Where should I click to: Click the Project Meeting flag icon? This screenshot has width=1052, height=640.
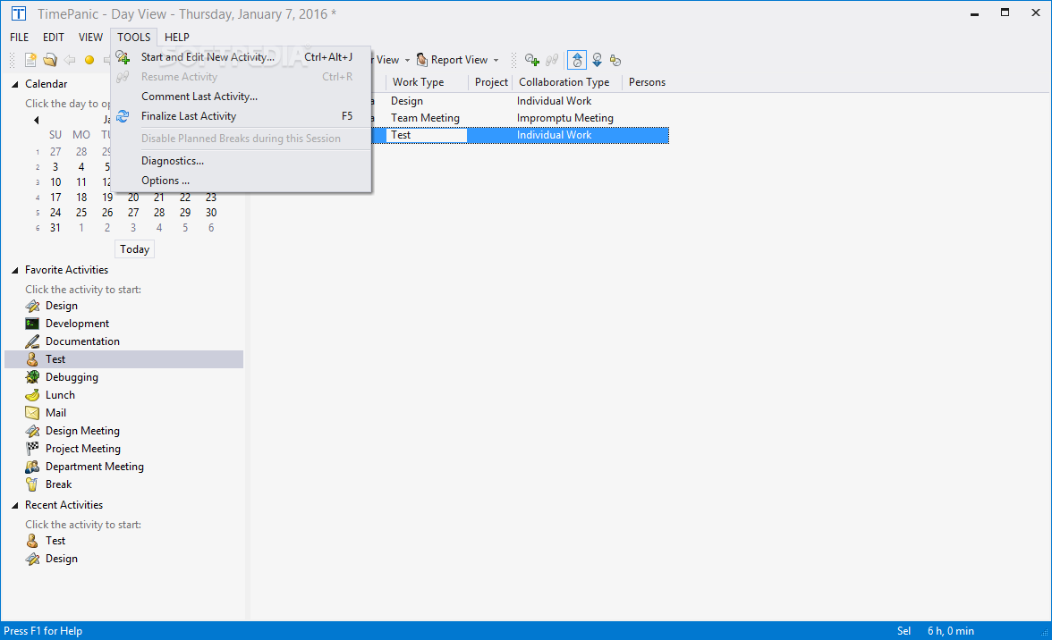[32, 449]
